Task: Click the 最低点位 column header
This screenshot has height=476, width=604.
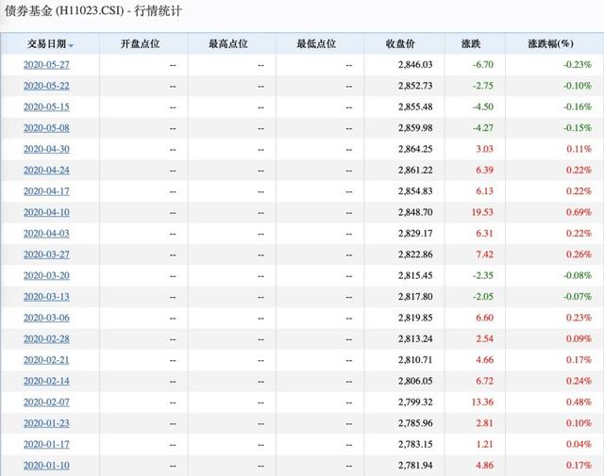Action: 316,44
